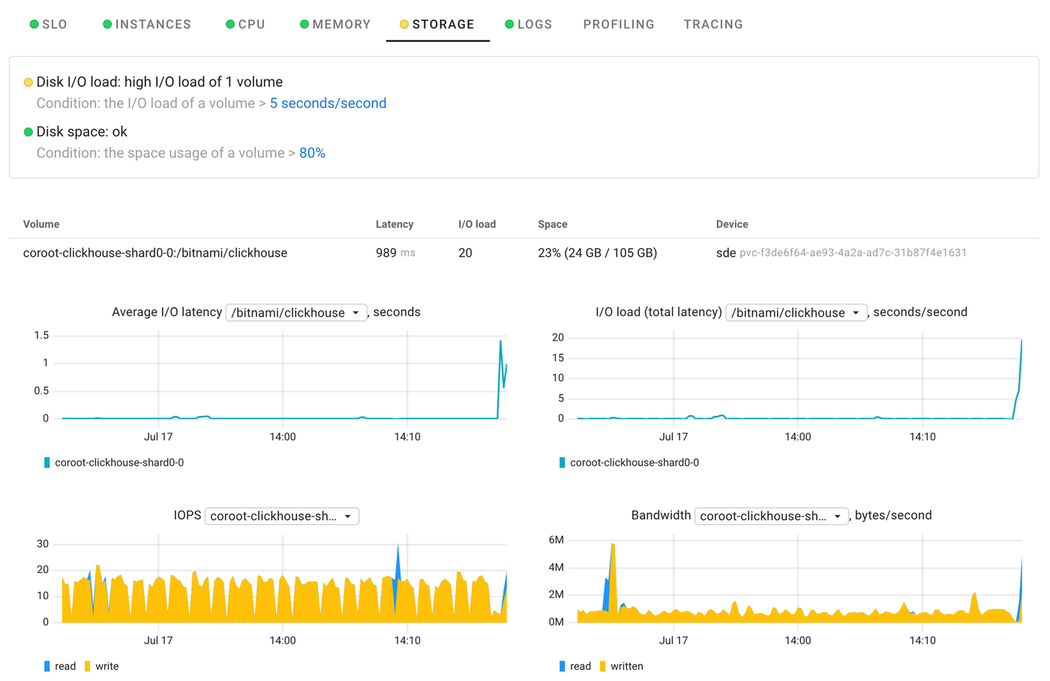Viewport: 1050px width, 681px height.
Task: Select the coroot-clickhouse-shard0-0 volume table row
Action: pos(155,253)
